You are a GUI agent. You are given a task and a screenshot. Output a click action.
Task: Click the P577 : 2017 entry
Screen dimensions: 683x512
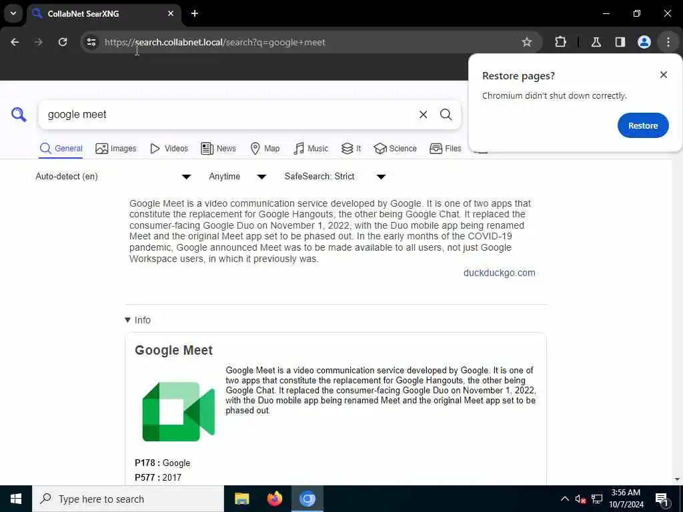(x=158, y=477)
